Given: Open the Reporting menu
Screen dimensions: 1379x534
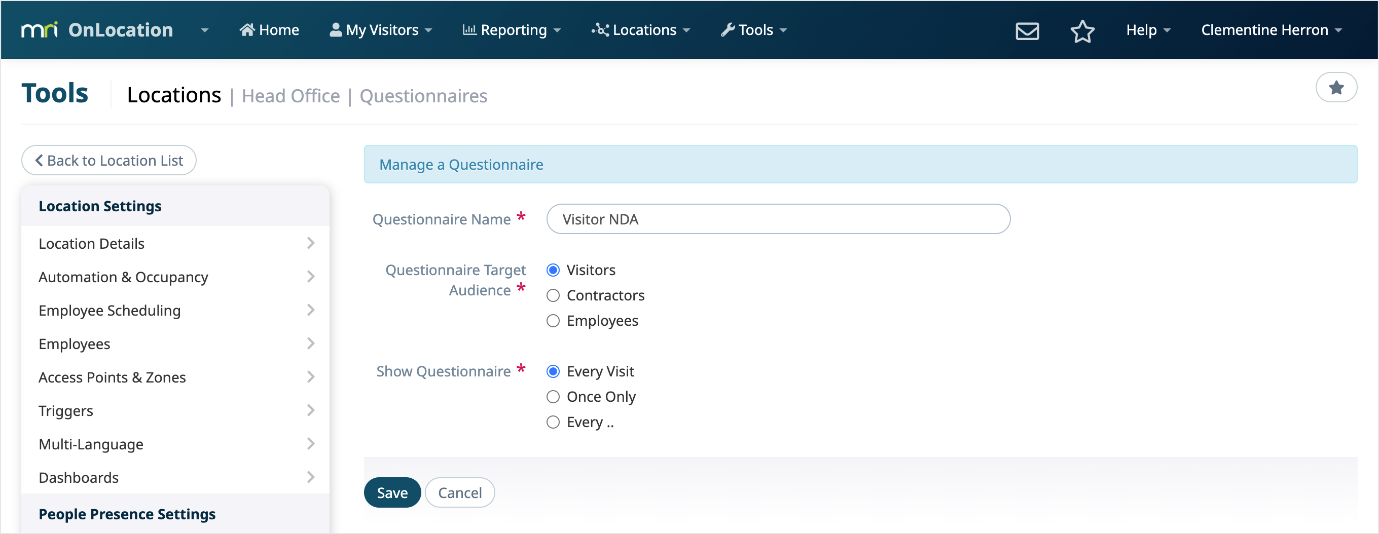Looking at the screenshot, I should click(511, 30).
